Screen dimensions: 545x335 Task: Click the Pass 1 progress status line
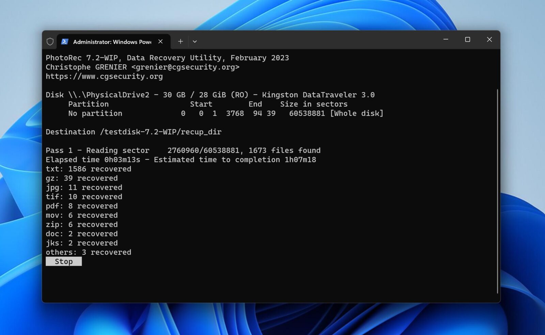183,150
